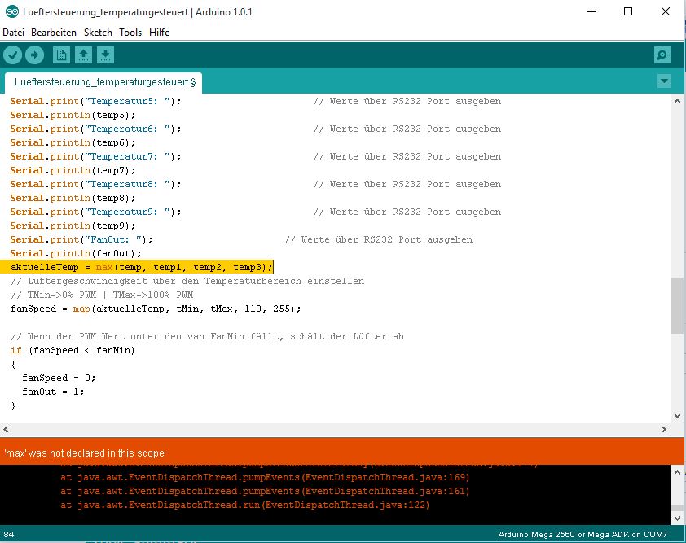Click the EventDispatchThread.java:169 console line
The width and height of the screenshot is (686, 543).
point(265,477)
